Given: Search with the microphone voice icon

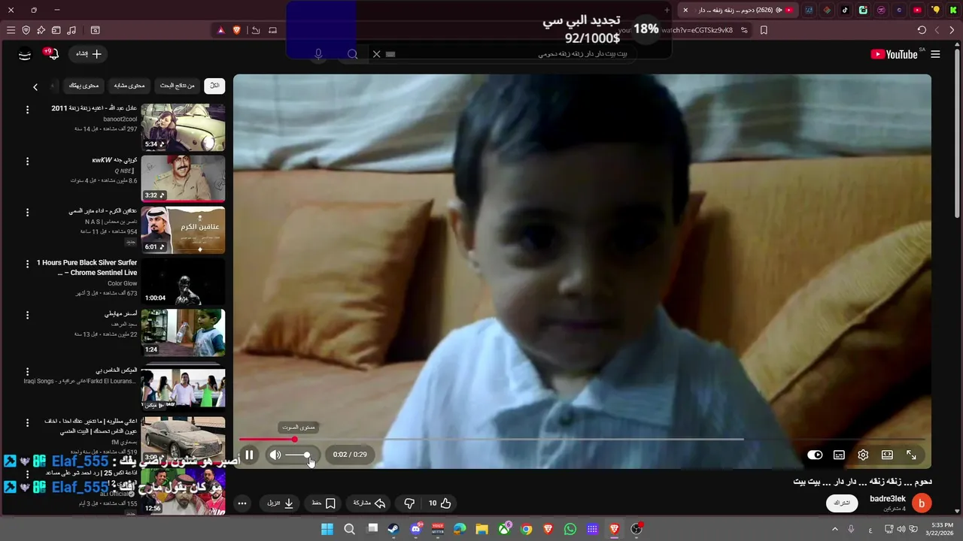Looking at the screenshot, I should click(318, 54).
